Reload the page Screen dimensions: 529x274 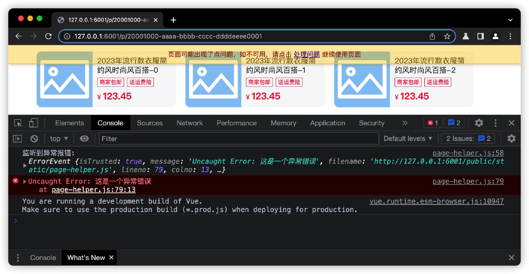(x=48, y=36)
